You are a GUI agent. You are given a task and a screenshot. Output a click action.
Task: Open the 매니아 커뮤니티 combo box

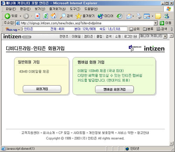pos(153,36)
